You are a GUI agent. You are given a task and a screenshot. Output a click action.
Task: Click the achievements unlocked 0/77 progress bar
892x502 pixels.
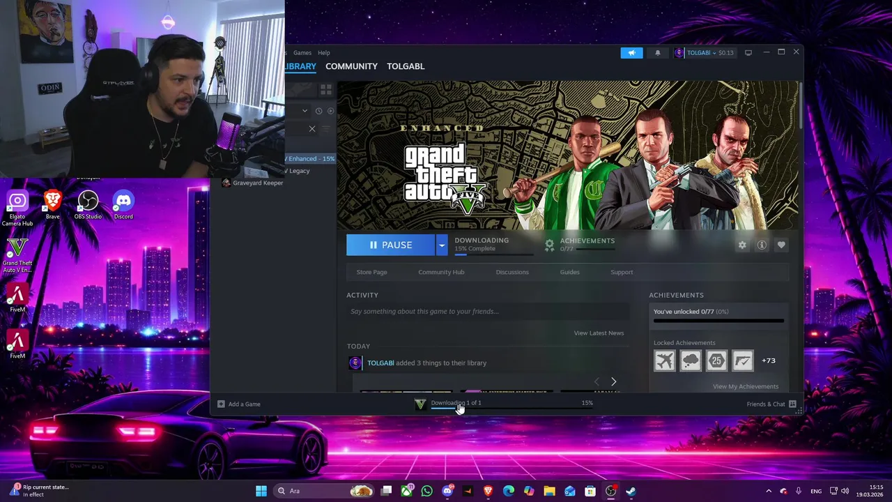coord(718,321)
